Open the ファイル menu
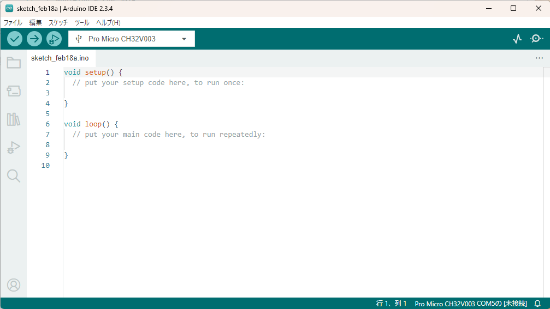 (13, 22)
